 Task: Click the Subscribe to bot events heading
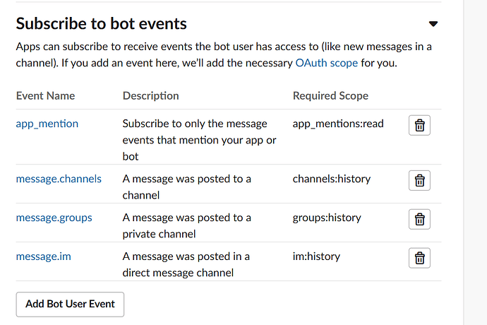(101, 23)
